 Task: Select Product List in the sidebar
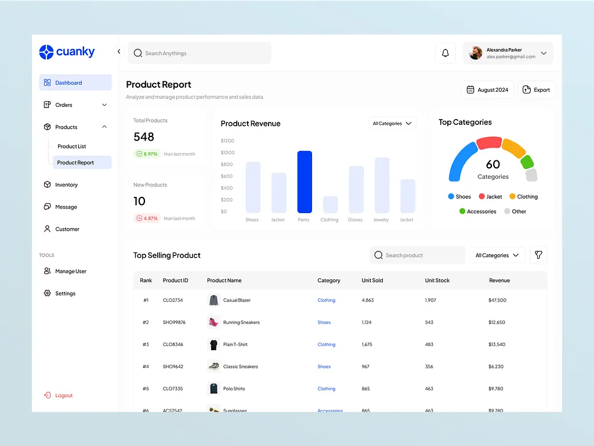(71, 146)
